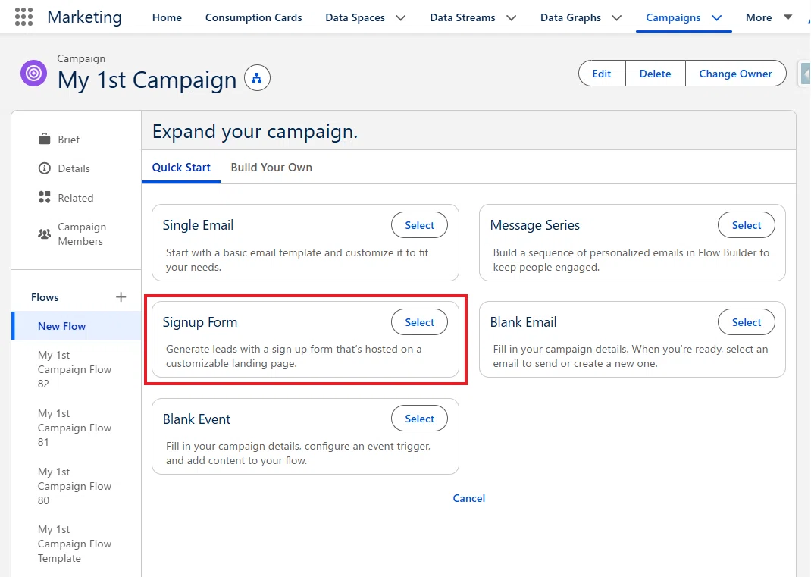Image resolution: width=811 pixels, height=577 pixels.
Task: Select the Signup Form option
Action: point(419,322)
